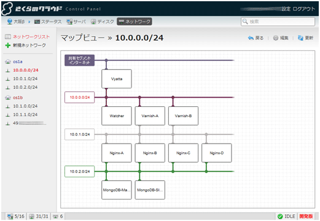Click the 戻る back arrow icon

(x=251, y=38)
